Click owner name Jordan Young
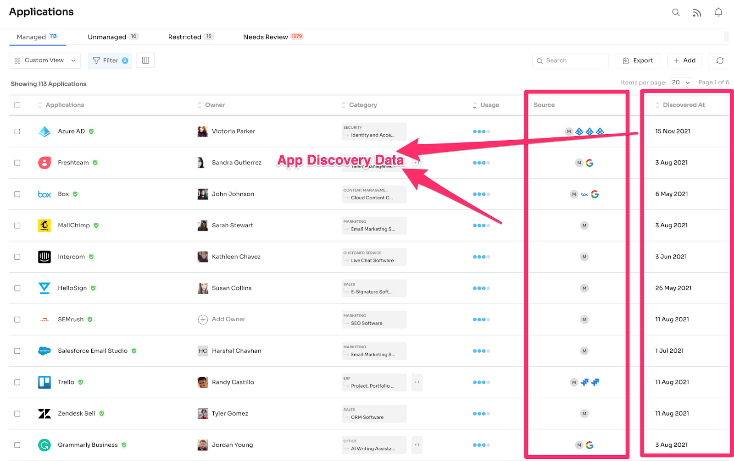The height and width of the screenshot is (461, 734). [x=233, y=445]
